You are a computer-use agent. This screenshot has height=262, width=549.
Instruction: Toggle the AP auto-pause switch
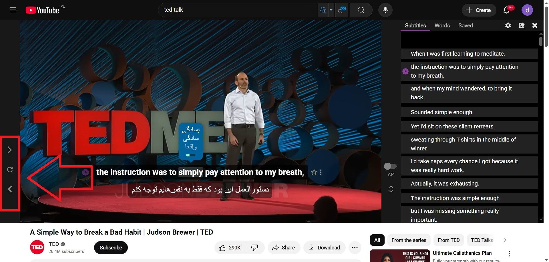click(390, 166)
